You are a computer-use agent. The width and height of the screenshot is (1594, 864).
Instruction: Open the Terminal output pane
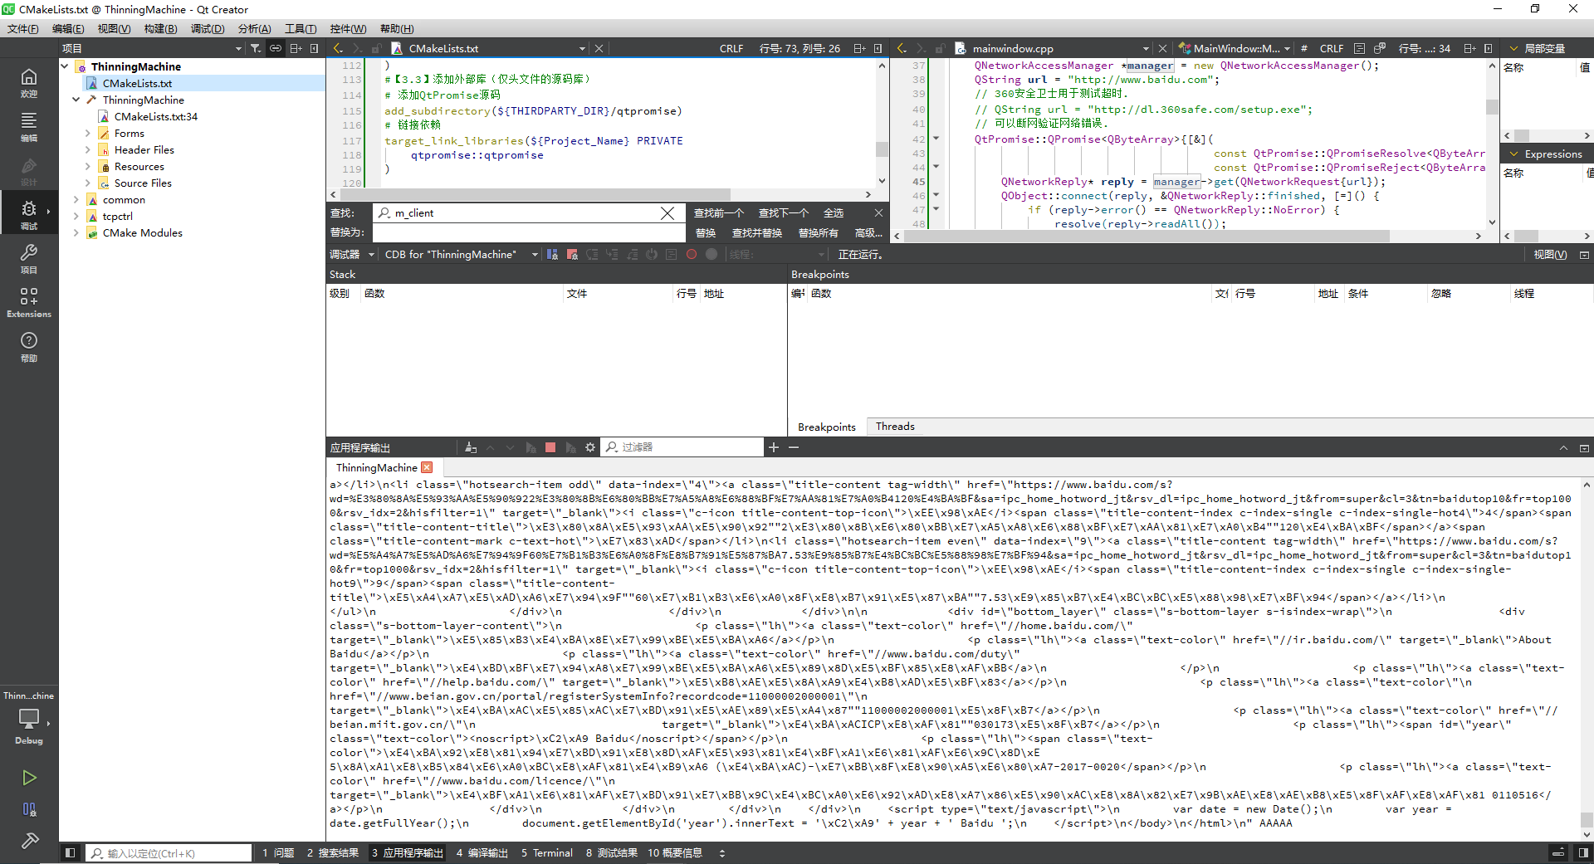(x=547, y=852)
